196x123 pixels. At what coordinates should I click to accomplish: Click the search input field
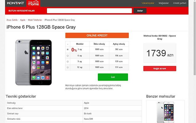click(89, 11)
